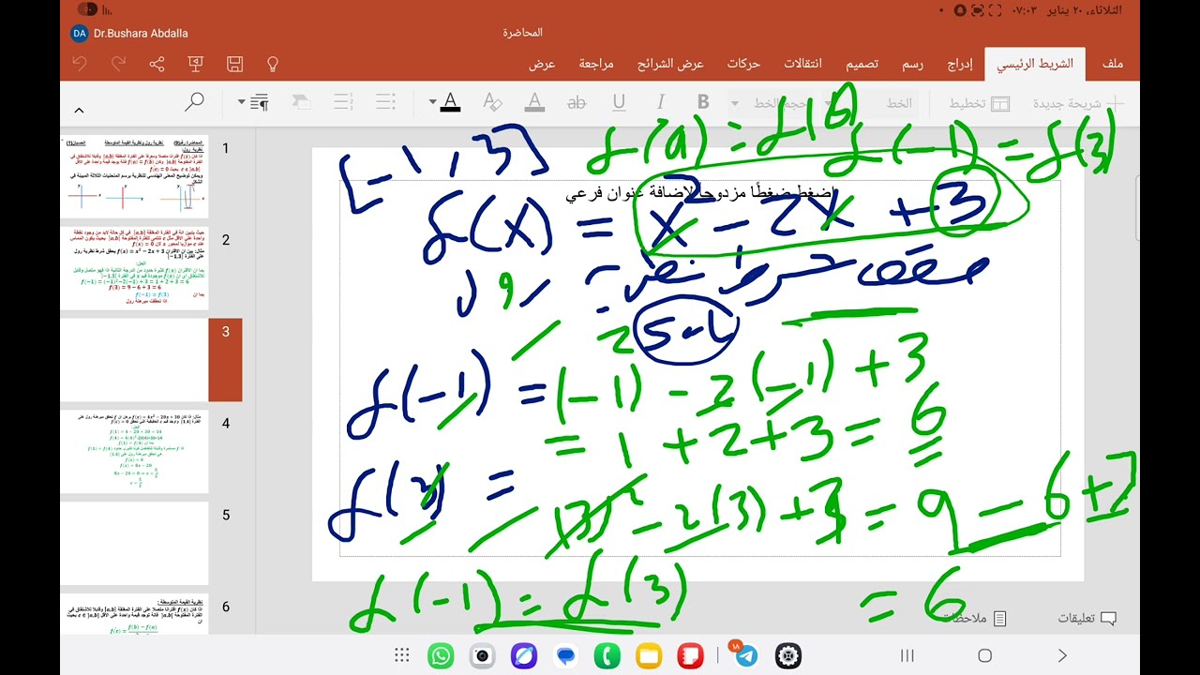
Task: Open the Comments (تعليقات) pane
Action: [x=1087, y=618]
